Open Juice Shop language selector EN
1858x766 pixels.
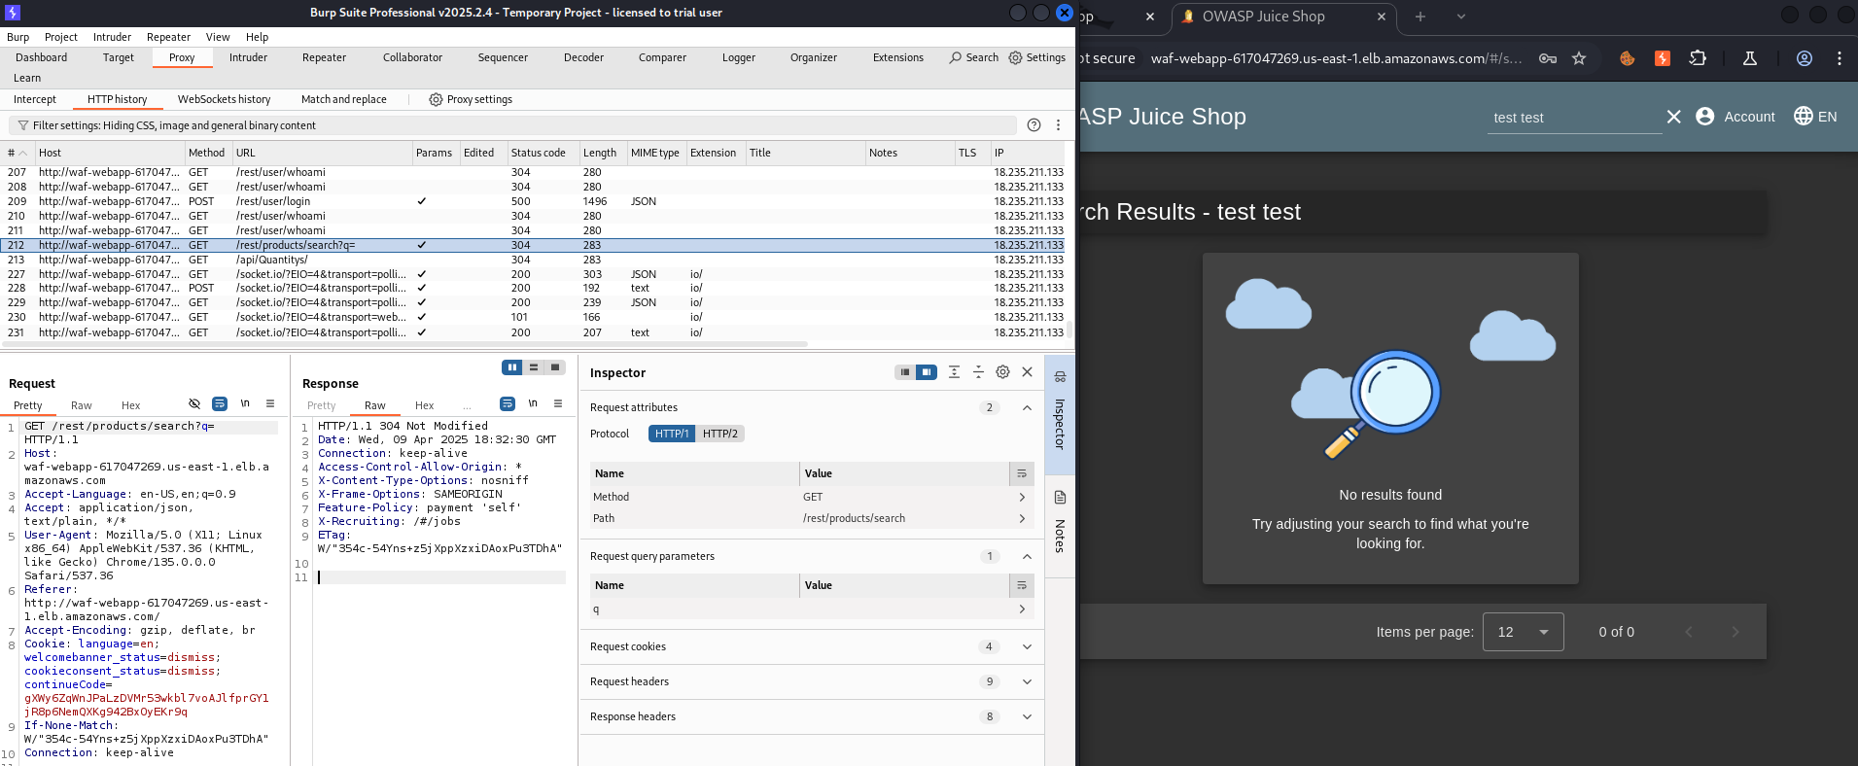click(1815, 117)
